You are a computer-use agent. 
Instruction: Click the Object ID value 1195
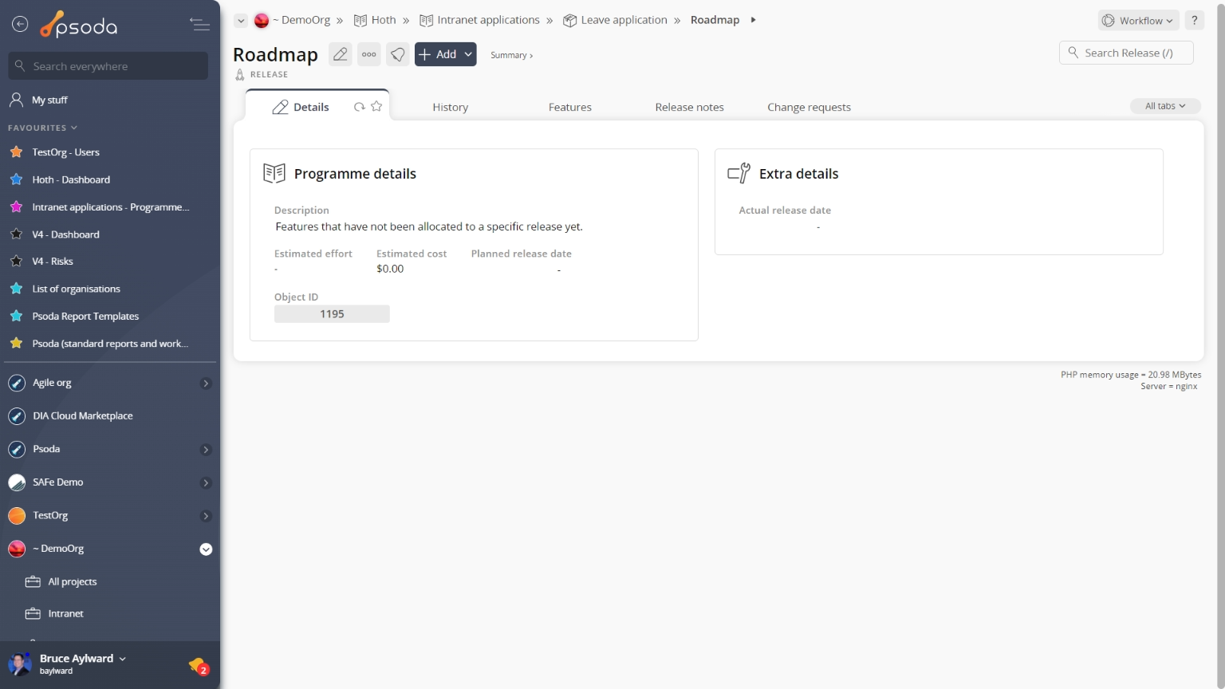click(x=332, y=314)
